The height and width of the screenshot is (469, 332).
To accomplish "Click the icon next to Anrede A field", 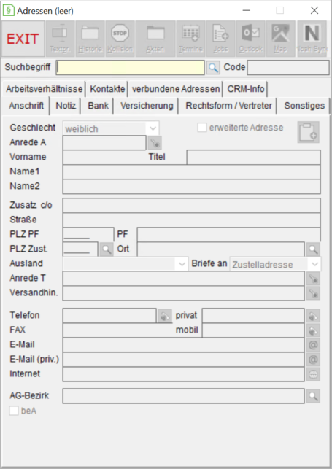I will (x=155, y=143).
